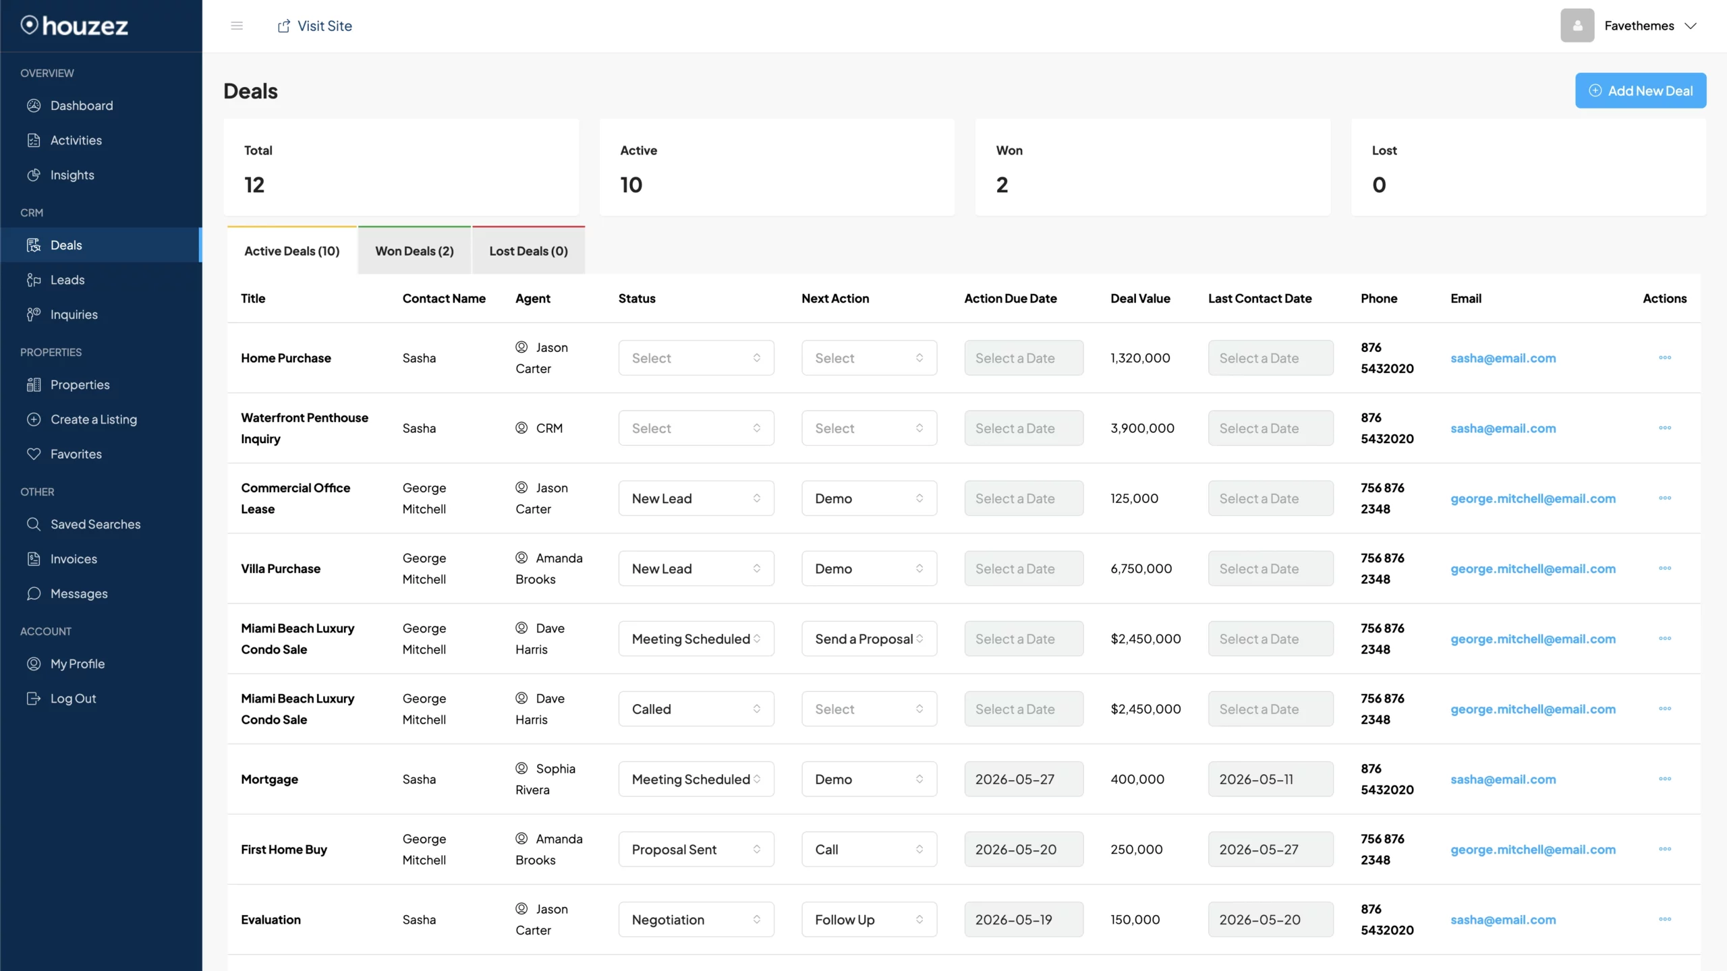The image size is (1727, 971).
Task: Open Proposal Sent status dropdown
Action: pyautogui.click(x=696, y=849)
